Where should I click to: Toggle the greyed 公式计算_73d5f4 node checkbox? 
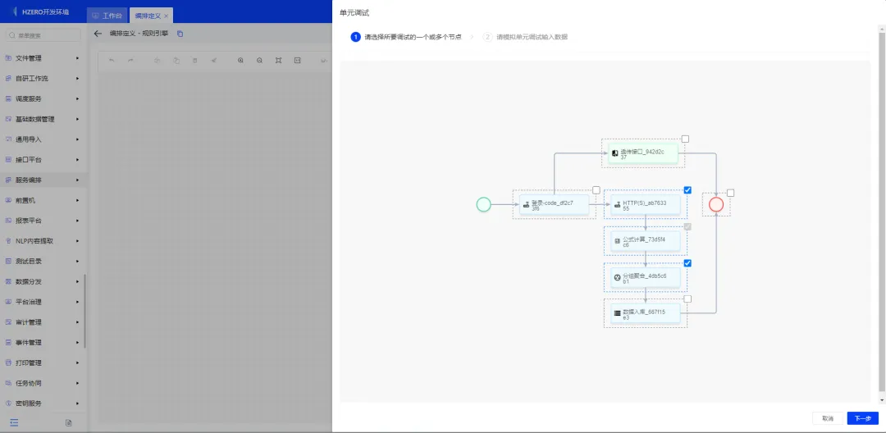click(687, 227)
